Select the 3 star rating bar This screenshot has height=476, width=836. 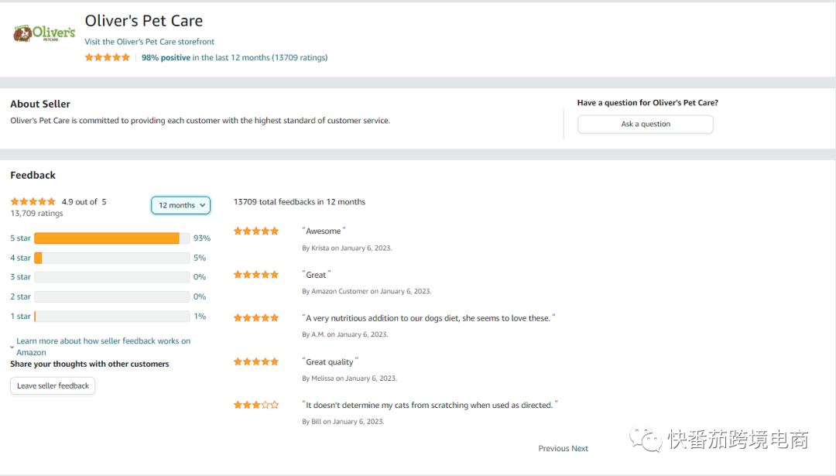tap(111, 277)
